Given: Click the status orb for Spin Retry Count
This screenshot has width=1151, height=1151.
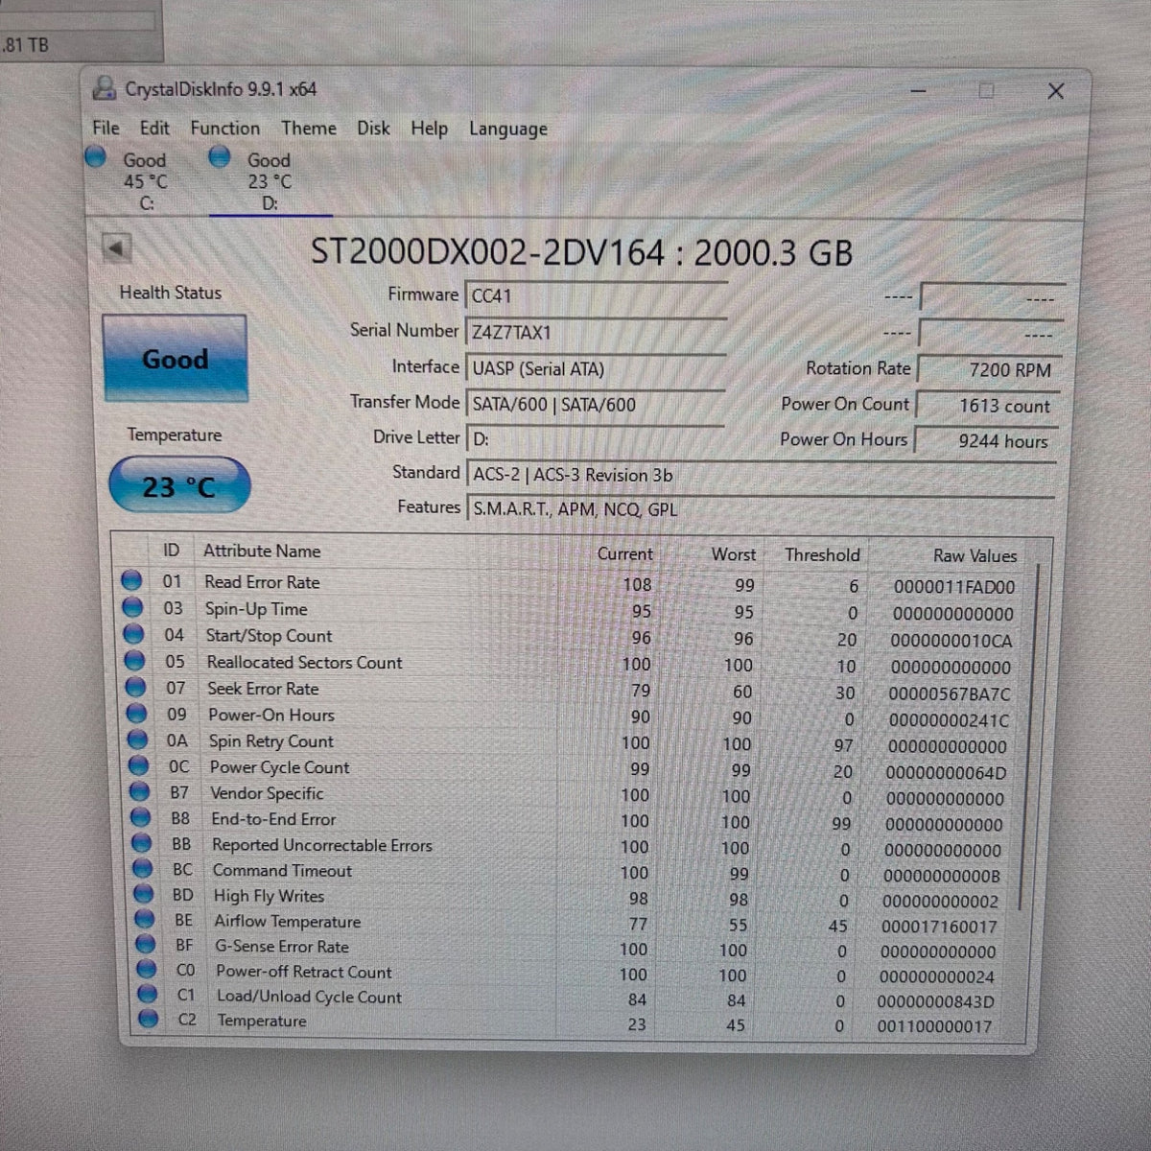Looking at the screenshot, I should [138, 740].
